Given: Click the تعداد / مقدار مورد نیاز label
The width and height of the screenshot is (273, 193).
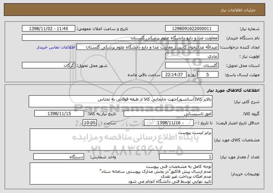Looking at the screenshot, I should (x=240, y=157).
